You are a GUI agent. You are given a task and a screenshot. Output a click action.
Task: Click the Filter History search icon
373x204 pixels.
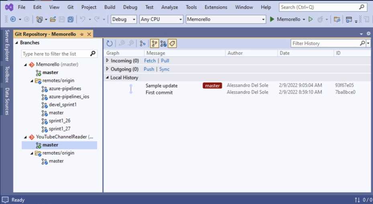coord(362,43)
